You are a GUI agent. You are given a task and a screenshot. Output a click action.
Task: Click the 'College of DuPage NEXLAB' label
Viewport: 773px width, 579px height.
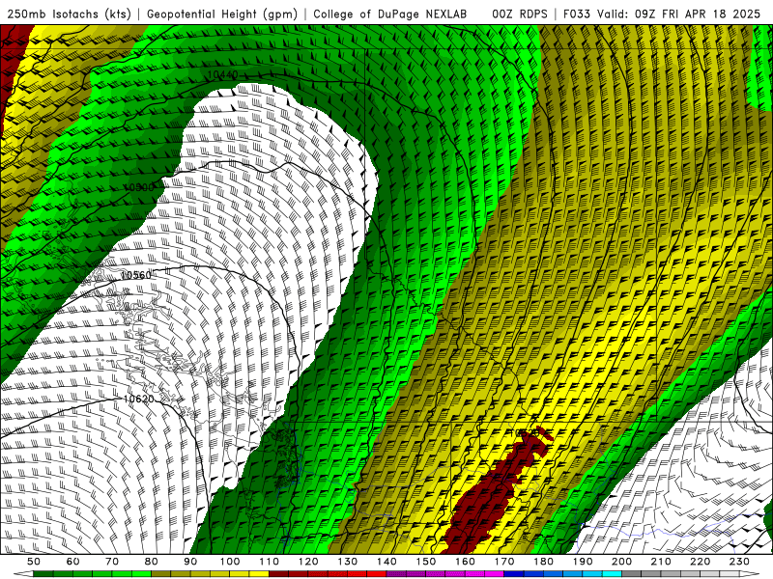pos(390,14)
